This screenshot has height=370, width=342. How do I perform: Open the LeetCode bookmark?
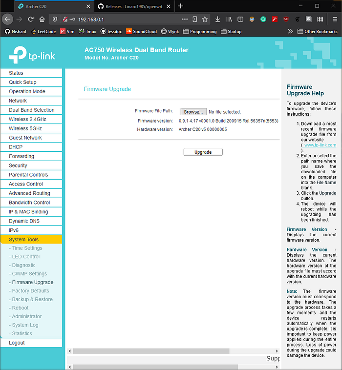point(43,31)
